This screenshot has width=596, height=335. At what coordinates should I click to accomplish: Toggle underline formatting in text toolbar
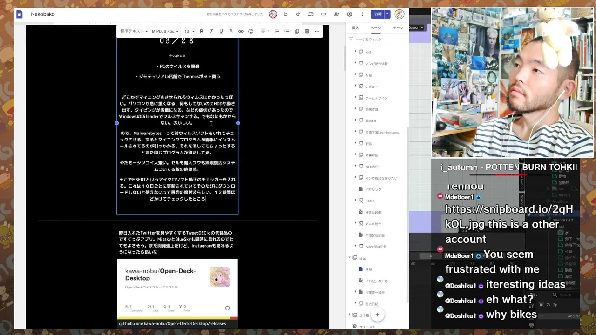tap(221, 31)
